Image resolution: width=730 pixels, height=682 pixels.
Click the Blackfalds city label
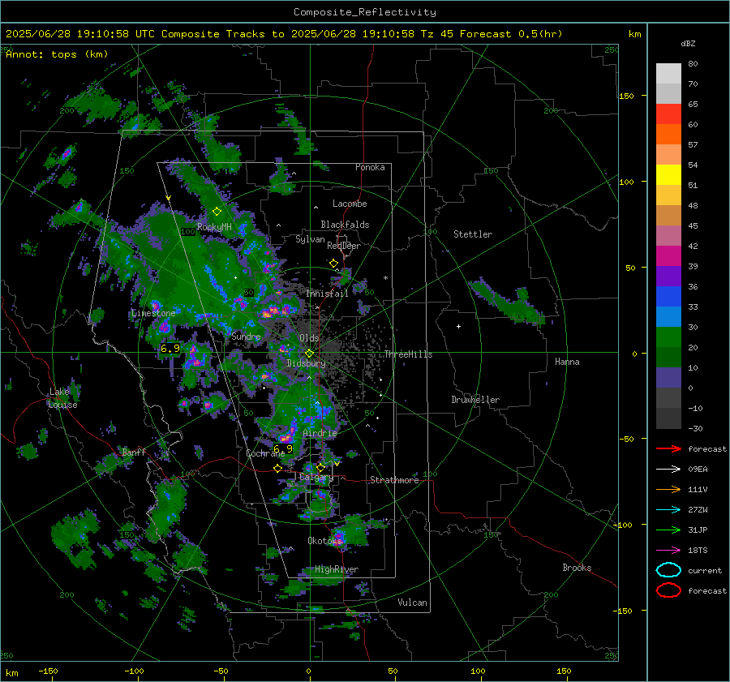[345, 225]
